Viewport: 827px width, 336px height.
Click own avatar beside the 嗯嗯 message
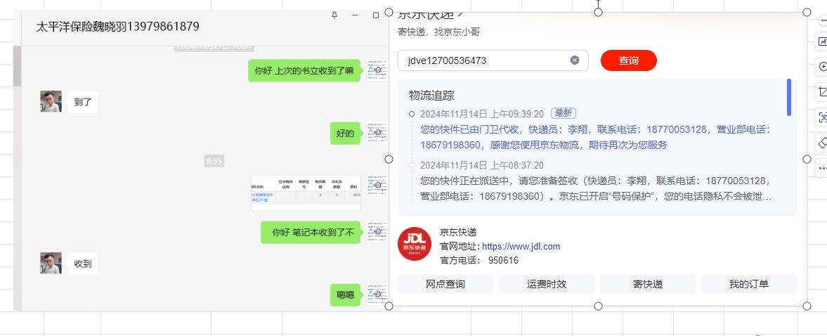coord(377,295)
